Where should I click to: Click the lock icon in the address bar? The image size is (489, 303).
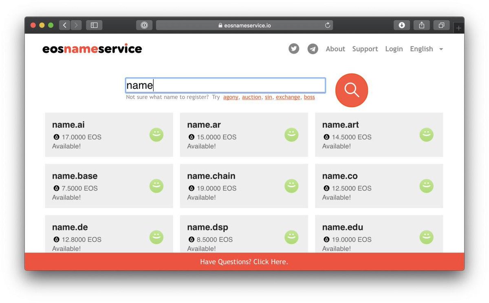point(220,25)
